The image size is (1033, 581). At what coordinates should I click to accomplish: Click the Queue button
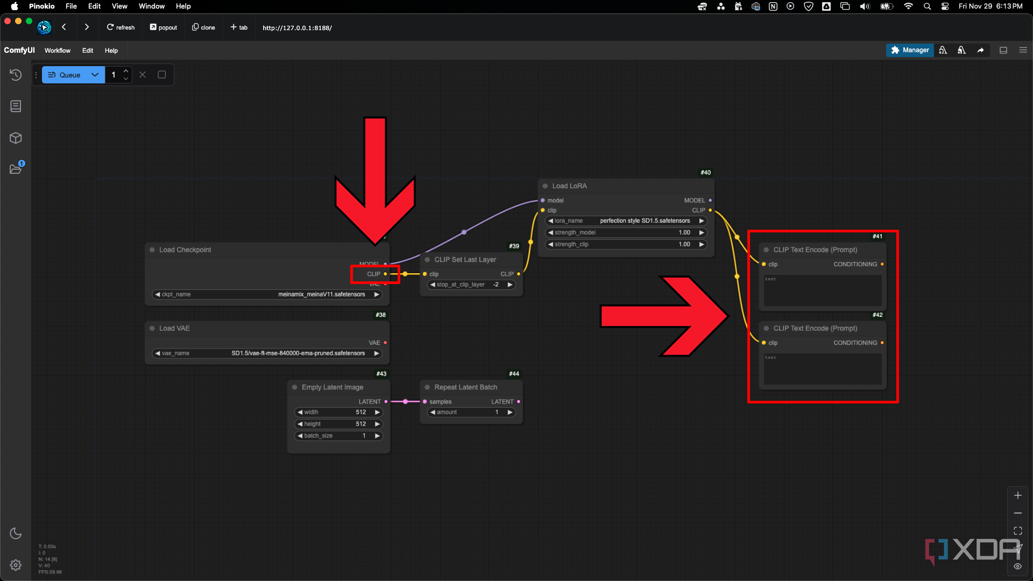pos(64,75)
